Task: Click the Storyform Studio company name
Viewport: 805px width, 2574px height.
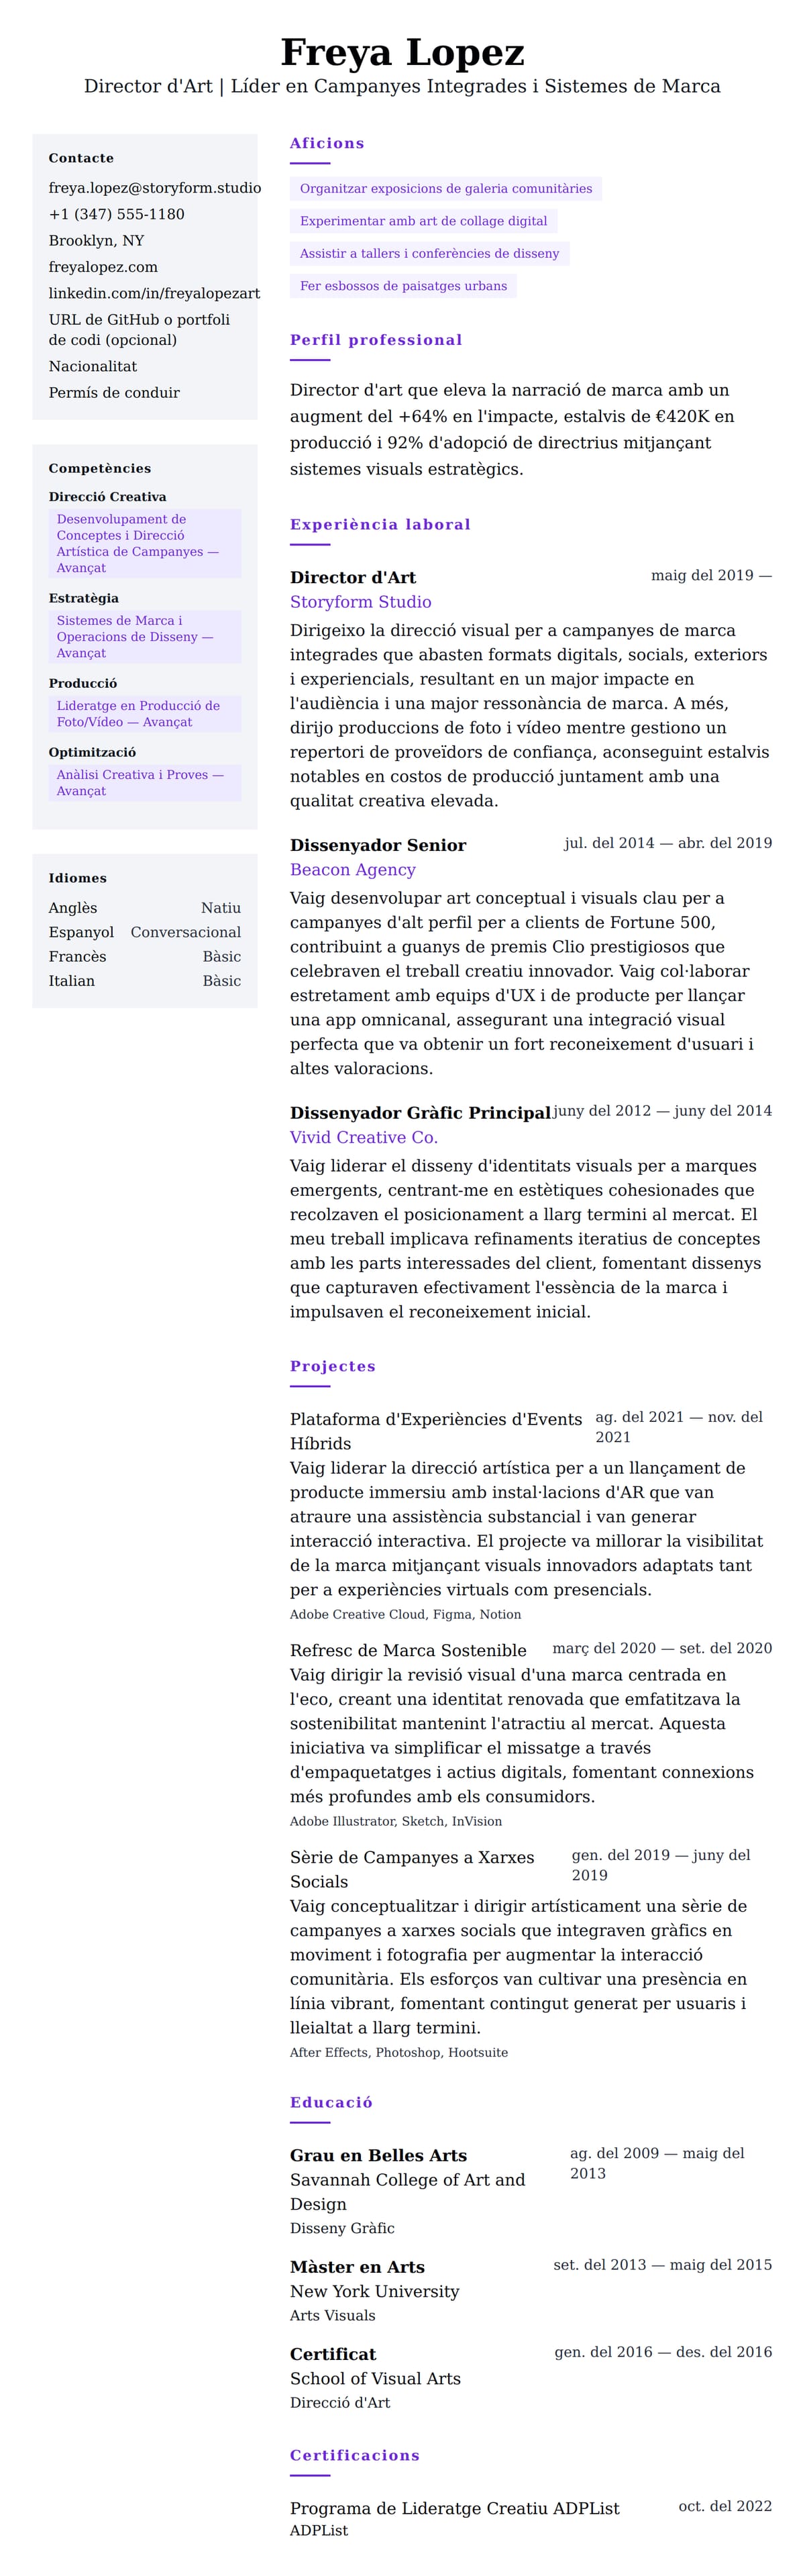Action: point(360,601)
